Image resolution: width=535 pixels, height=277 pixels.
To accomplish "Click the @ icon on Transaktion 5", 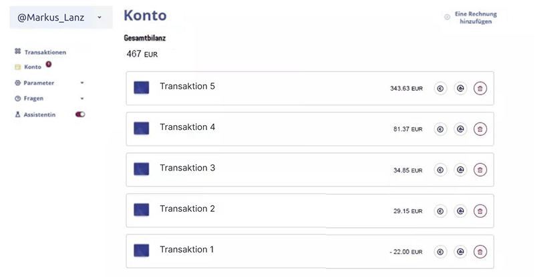I will pos(460,88).
